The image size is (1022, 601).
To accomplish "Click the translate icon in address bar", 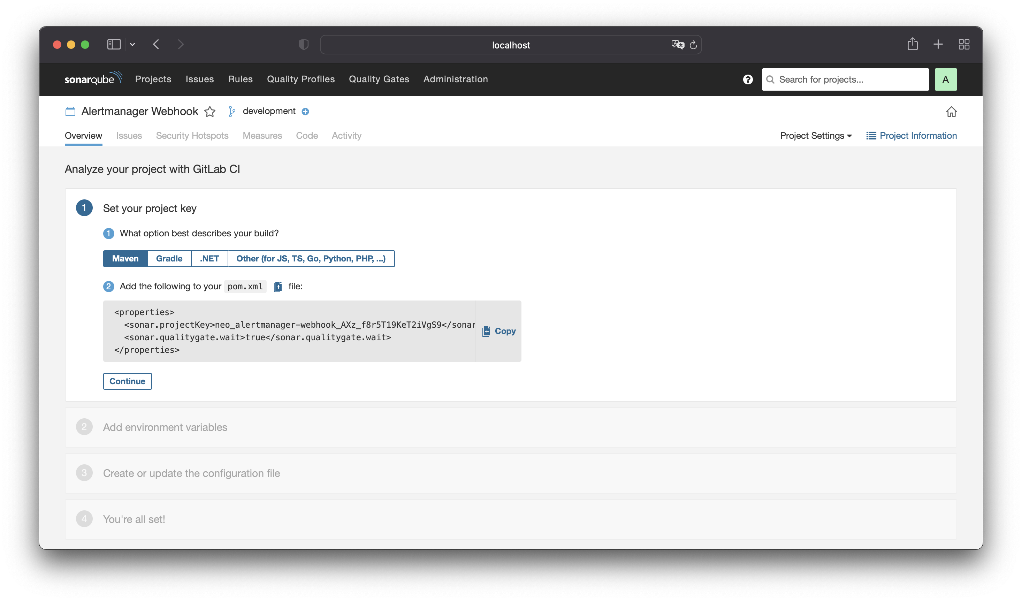I will [677, 45].
